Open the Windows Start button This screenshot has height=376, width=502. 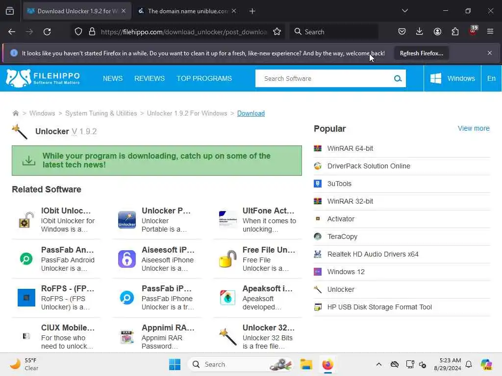[175, 364]
